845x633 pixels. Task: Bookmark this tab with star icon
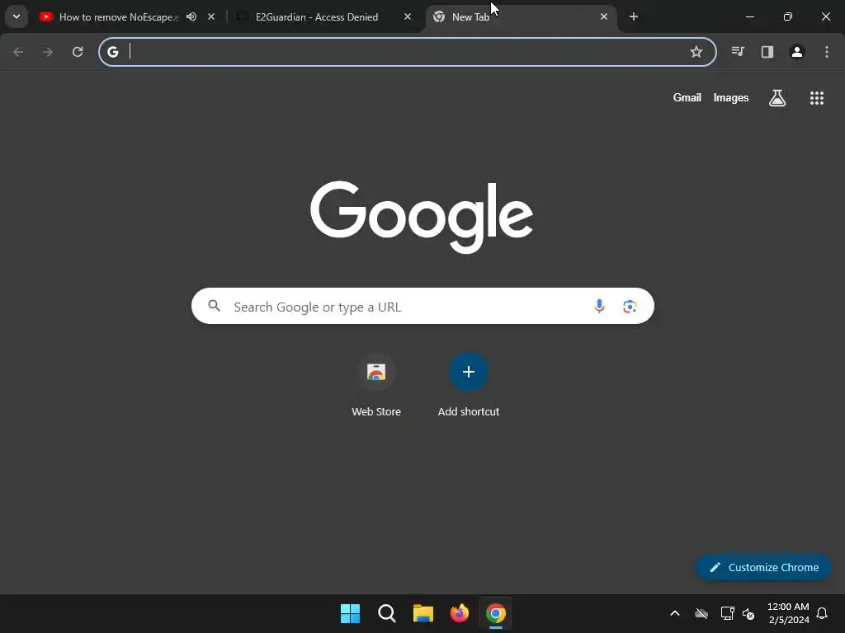pos(696,52)
